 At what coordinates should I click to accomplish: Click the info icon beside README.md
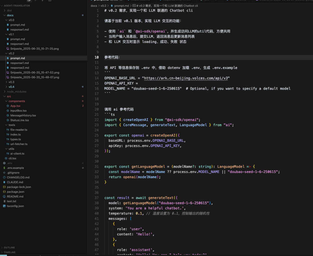pyautogui.click(x=4, y=197)
